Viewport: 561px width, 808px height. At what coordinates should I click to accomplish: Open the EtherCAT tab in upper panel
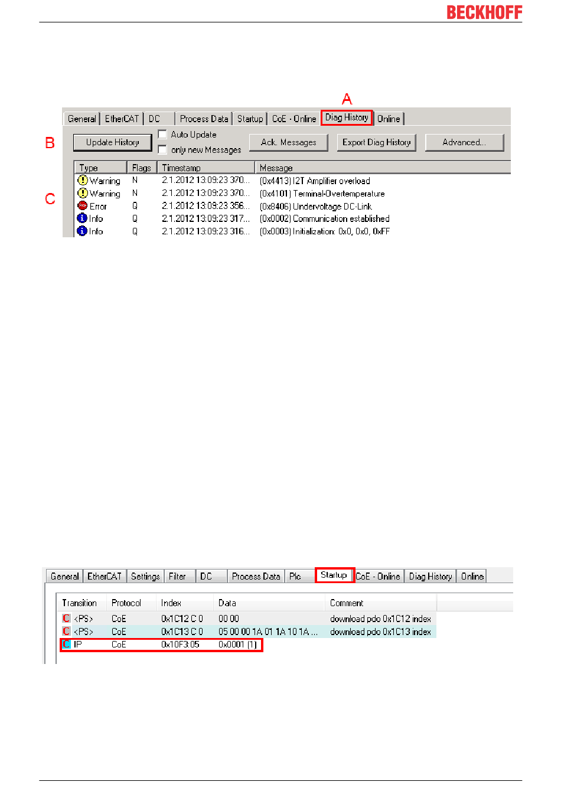pos(122,119)
